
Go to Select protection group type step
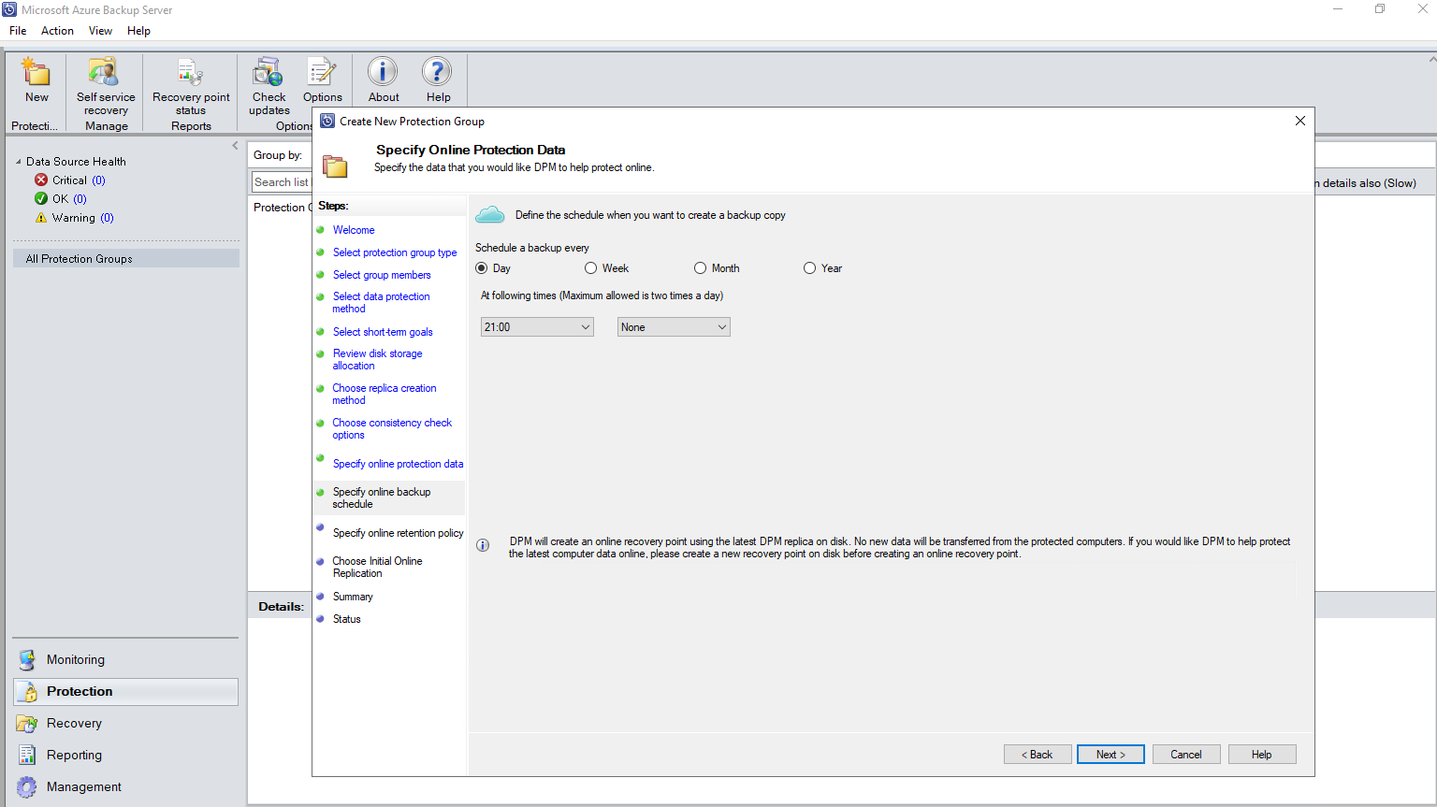point(395,252)
